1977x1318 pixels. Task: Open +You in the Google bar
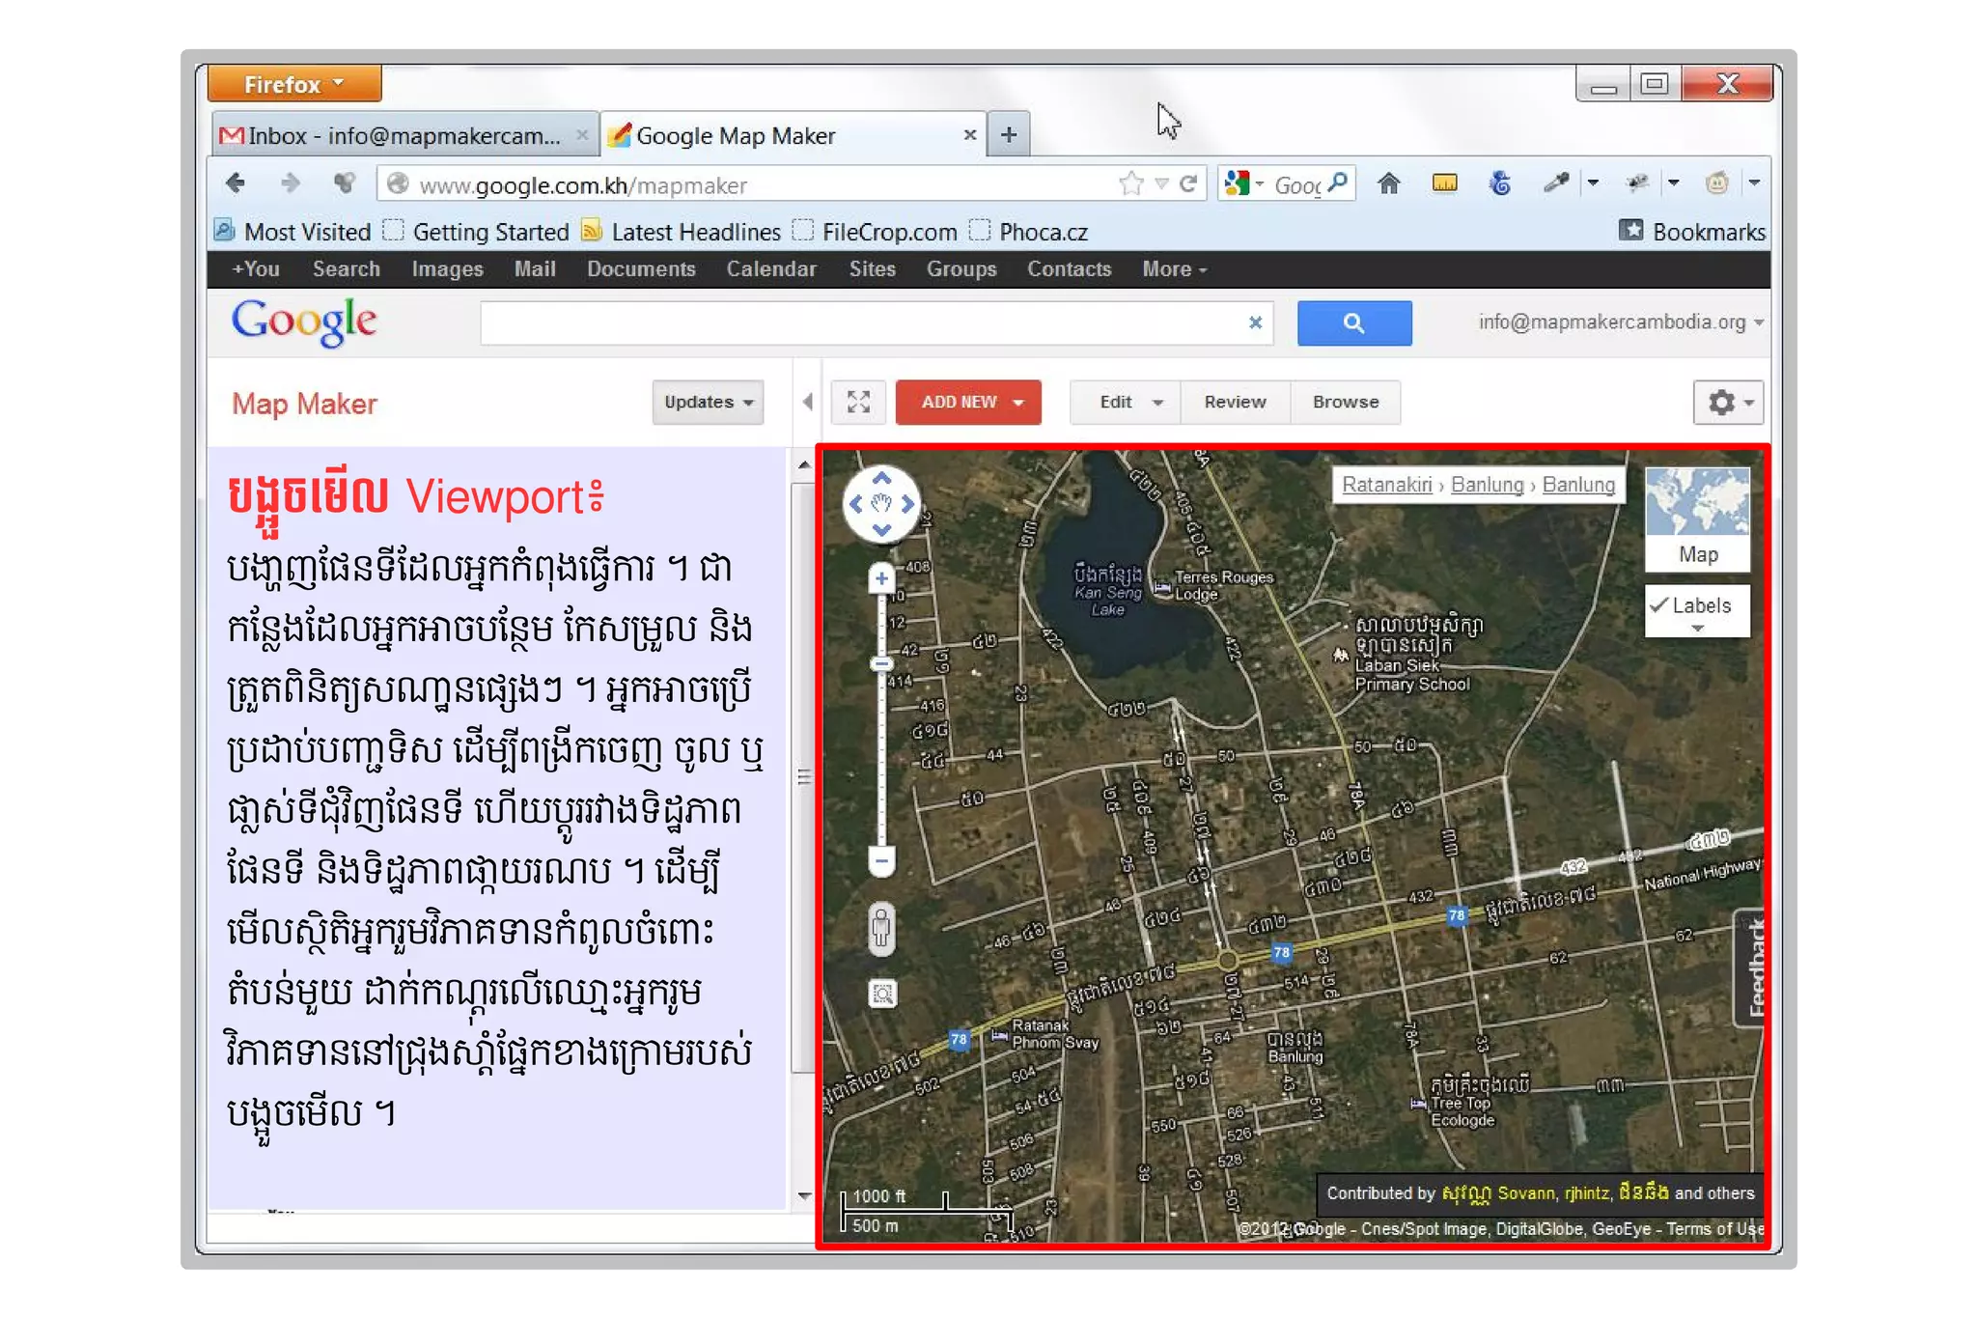click(256, 269)
